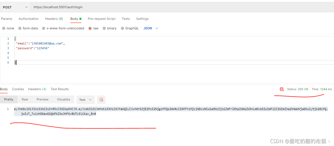Select the raw body type
Viewport: 334px width, 146px height.
[x=93, y=28]
